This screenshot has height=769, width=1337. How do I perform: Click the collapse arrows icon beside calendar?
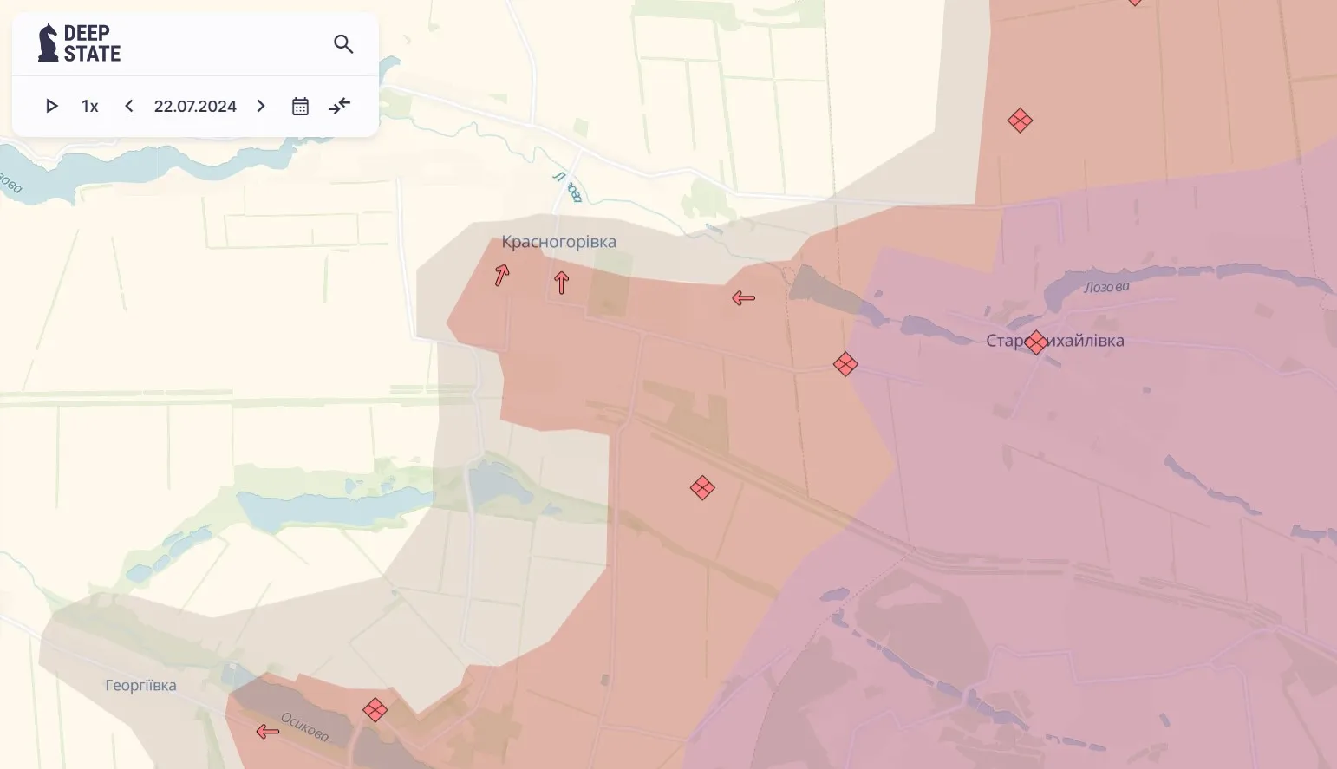pyautogui.click(x=339, y=106)
